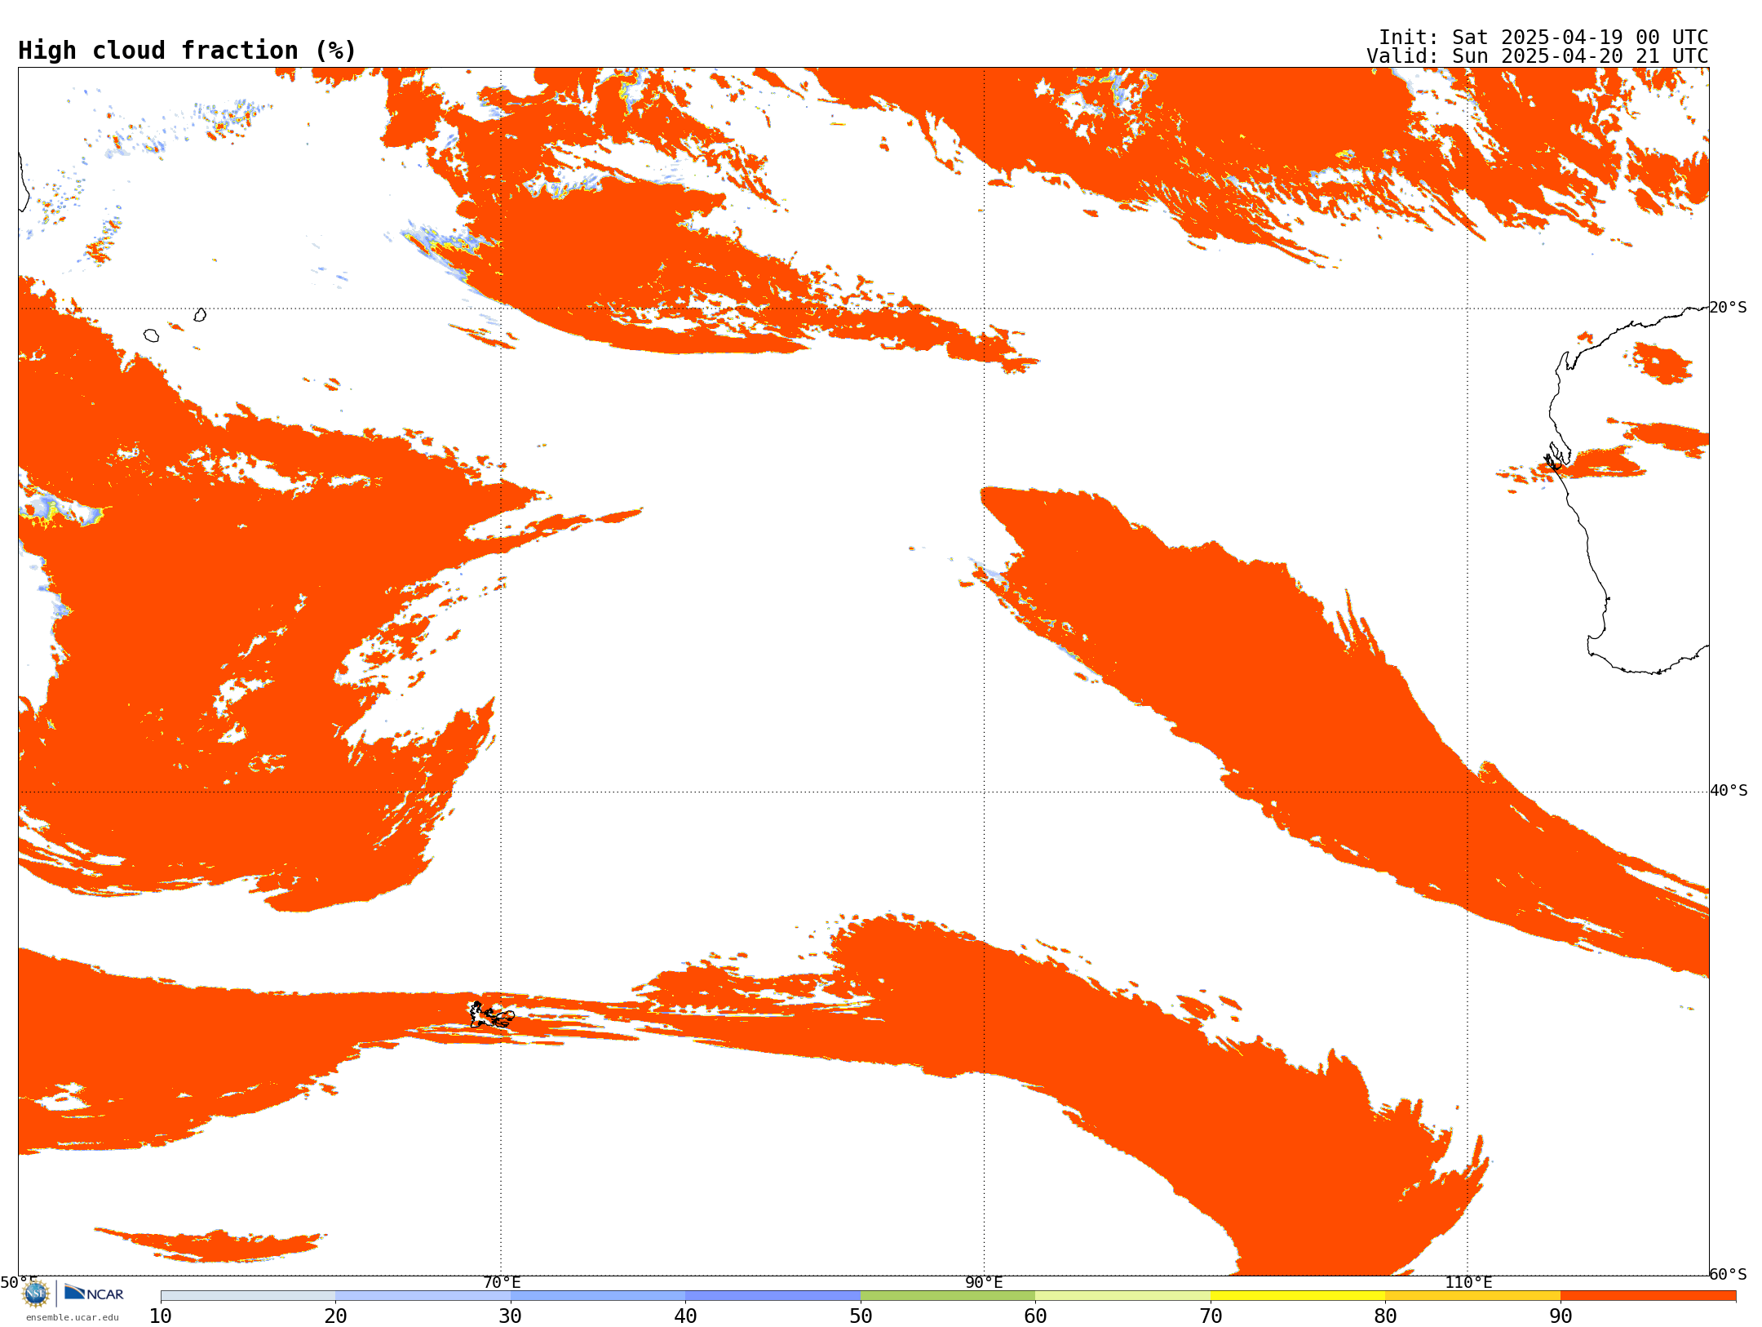Screen dimensions: 1762x1327
Task: Select the 'Valid: Sun 2025-04-20 21 UTC' text
Action: (x=1538, y=56)
